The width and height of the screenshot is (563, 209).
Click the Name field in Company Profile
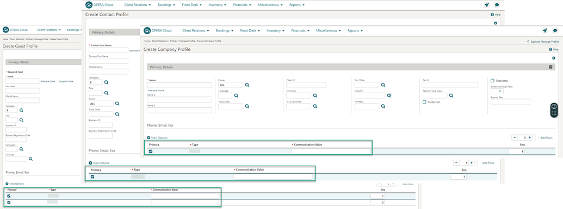pyautogui.click(x=180, y=85)
